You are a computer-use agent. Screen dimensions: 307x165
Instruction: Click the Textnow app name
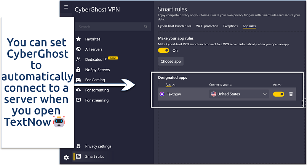[174, 94]
